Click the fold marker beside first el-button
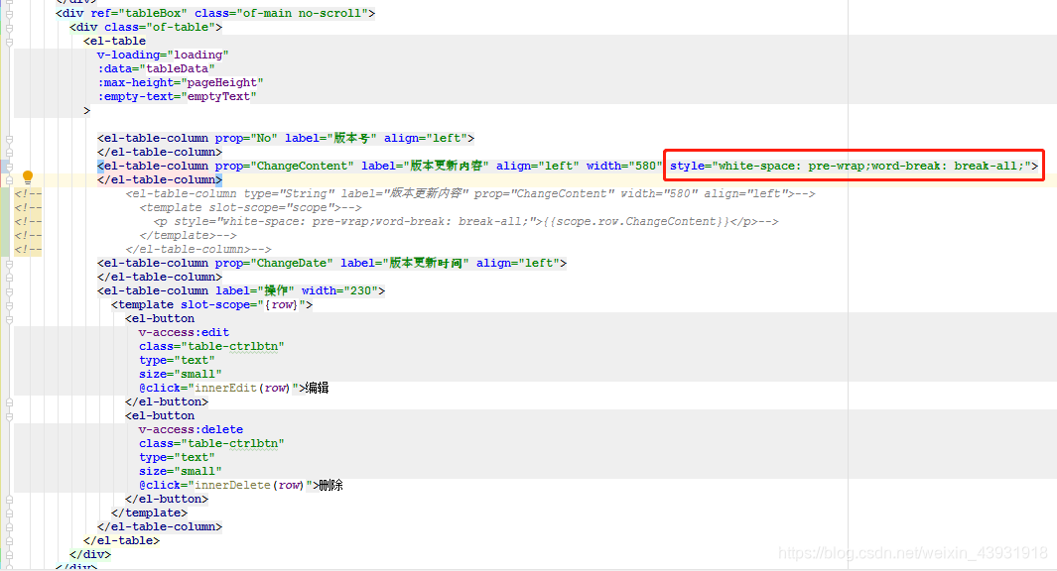 pyautogui.click(x=8, y=318)
